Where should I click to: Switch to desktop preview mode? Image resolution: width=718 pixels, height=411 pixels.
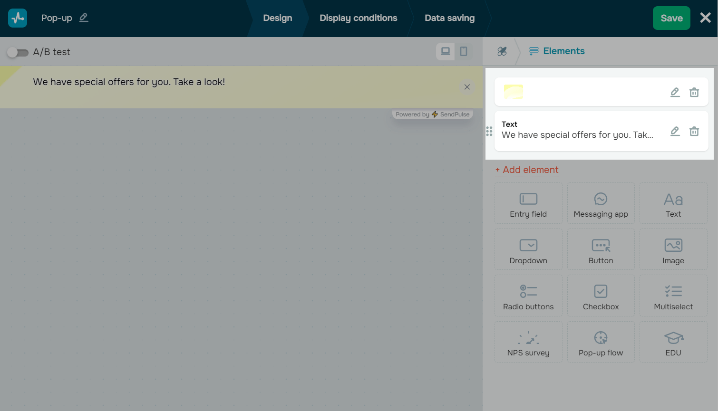[446, 51]
